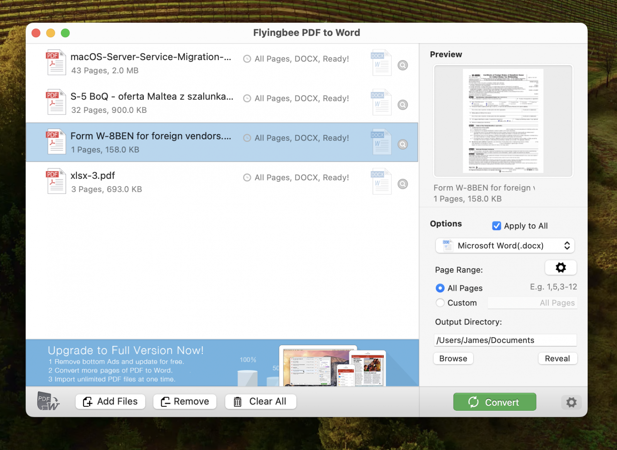
Task: Select xlsx-3.pdf file name
Action: (93, 176)
